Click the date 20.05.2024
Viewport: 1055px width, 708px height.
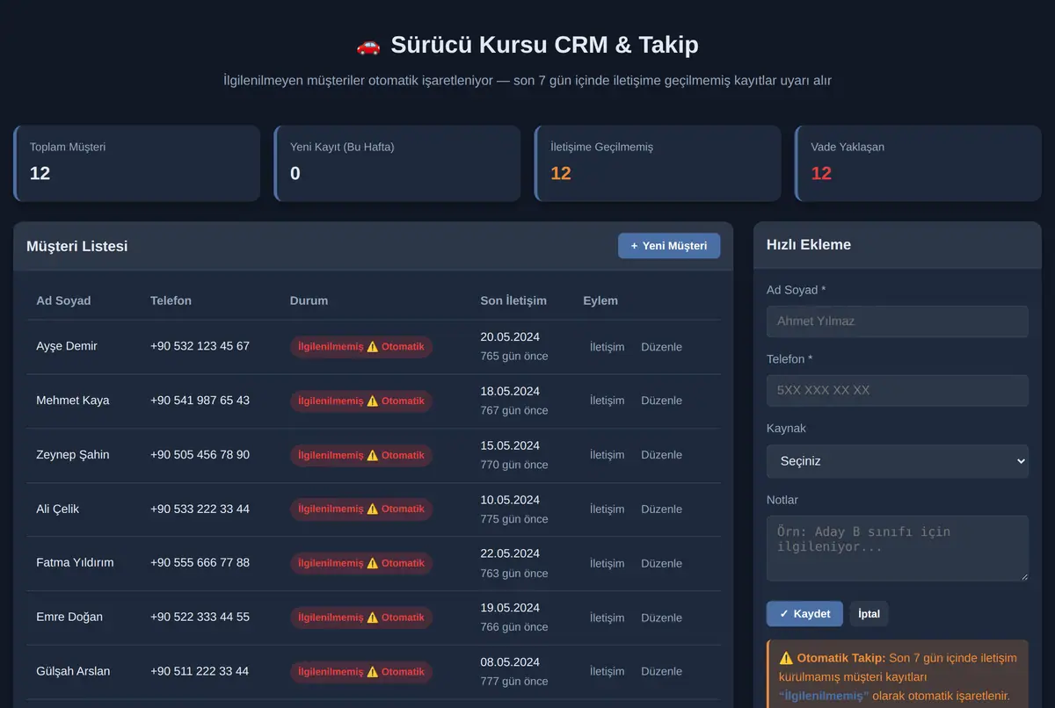(510, 337)
